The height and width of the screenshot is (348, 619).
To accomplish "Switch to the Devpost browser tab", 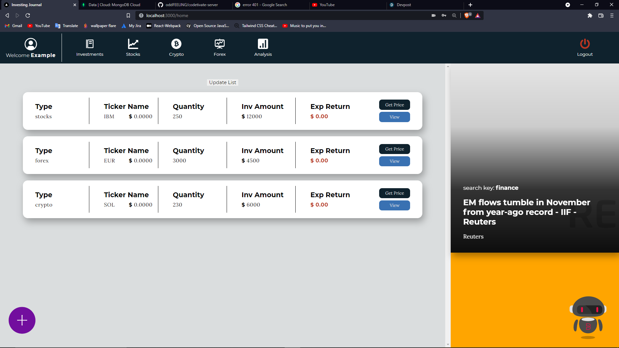I will [x=404, y=5].
